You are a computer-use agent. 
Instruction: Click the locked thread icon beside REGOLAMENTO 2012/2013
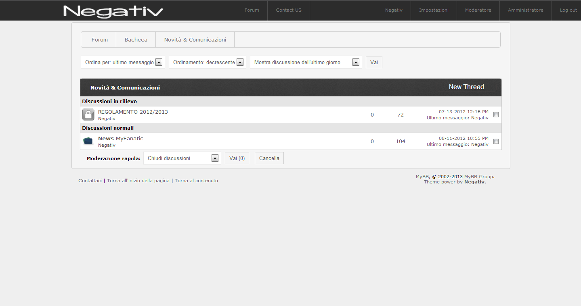(88, 114)
